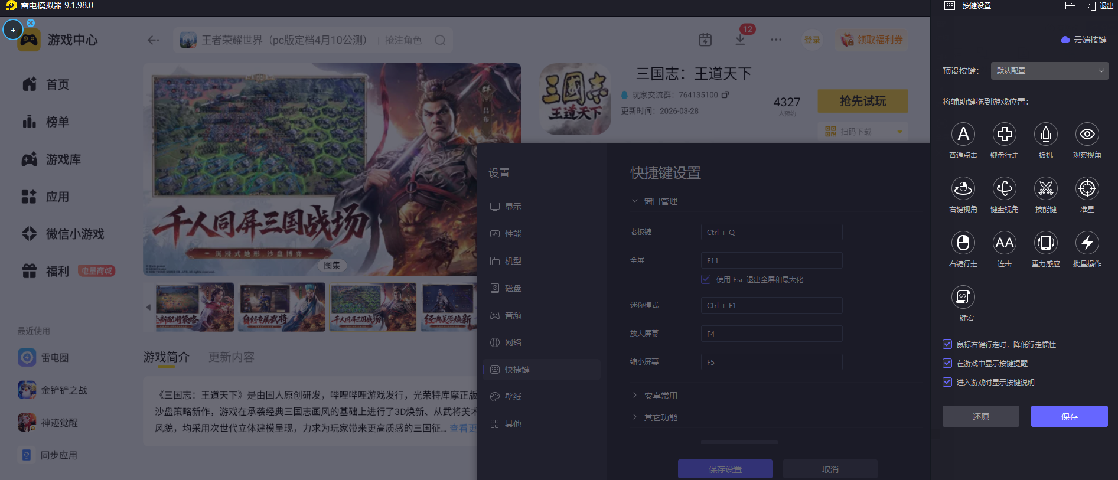The height and width of the screenshot is (480, 1118).
Task: Copy the player group number 764135100
Action: 725,94
